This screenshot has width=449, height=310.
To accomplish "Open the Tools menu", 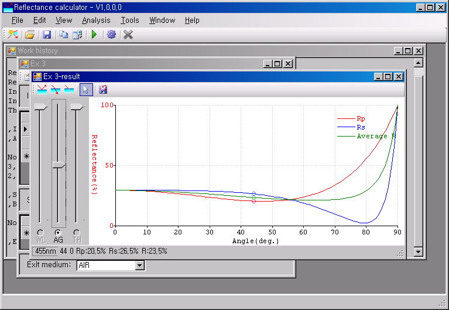I will pyautogui.click(x=130, y=21).
